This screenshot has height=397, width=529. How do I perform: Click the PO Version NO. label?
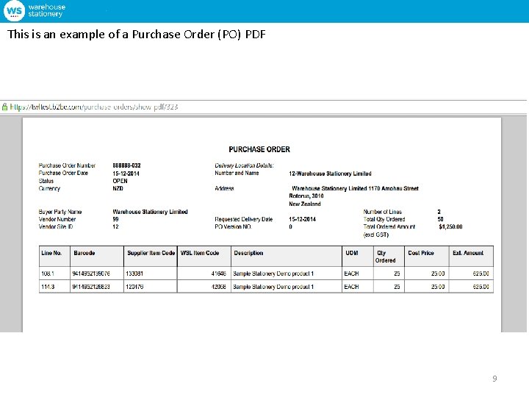pyautogui.click(x=233, y=226)
